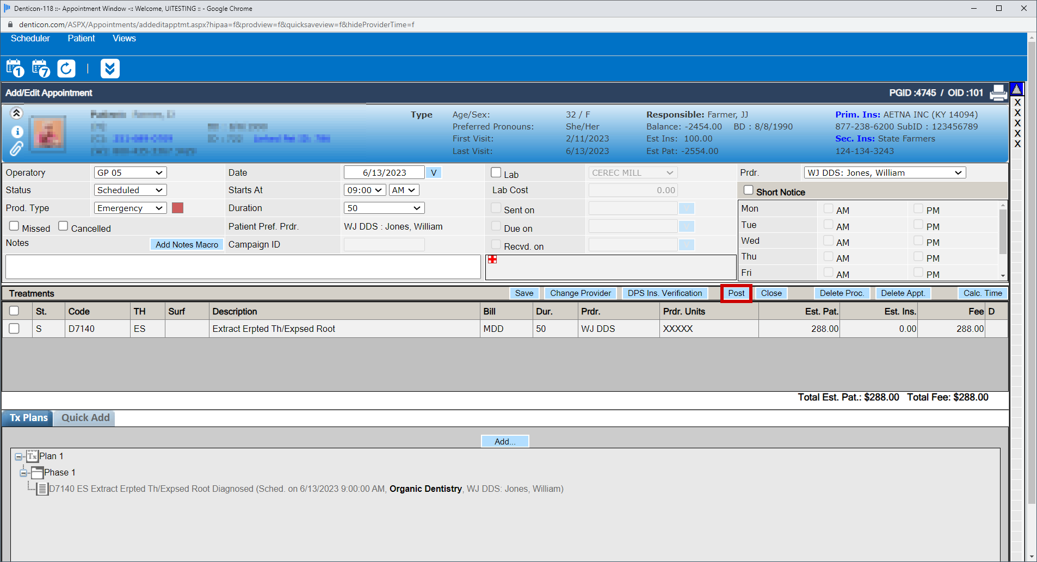
Task: Click the Prim. Ins: label link
Action: pyautogui.click(x=858, y=115)
